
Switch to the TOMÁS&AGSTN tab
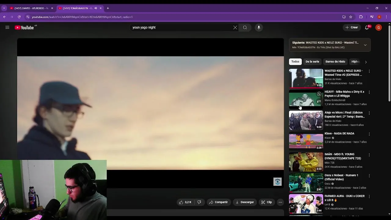click(x=77, y=8)
